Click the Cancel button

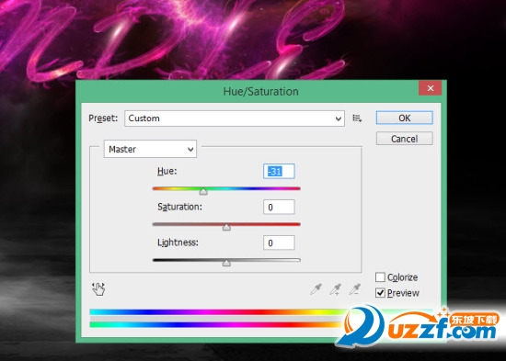point(405,139)
